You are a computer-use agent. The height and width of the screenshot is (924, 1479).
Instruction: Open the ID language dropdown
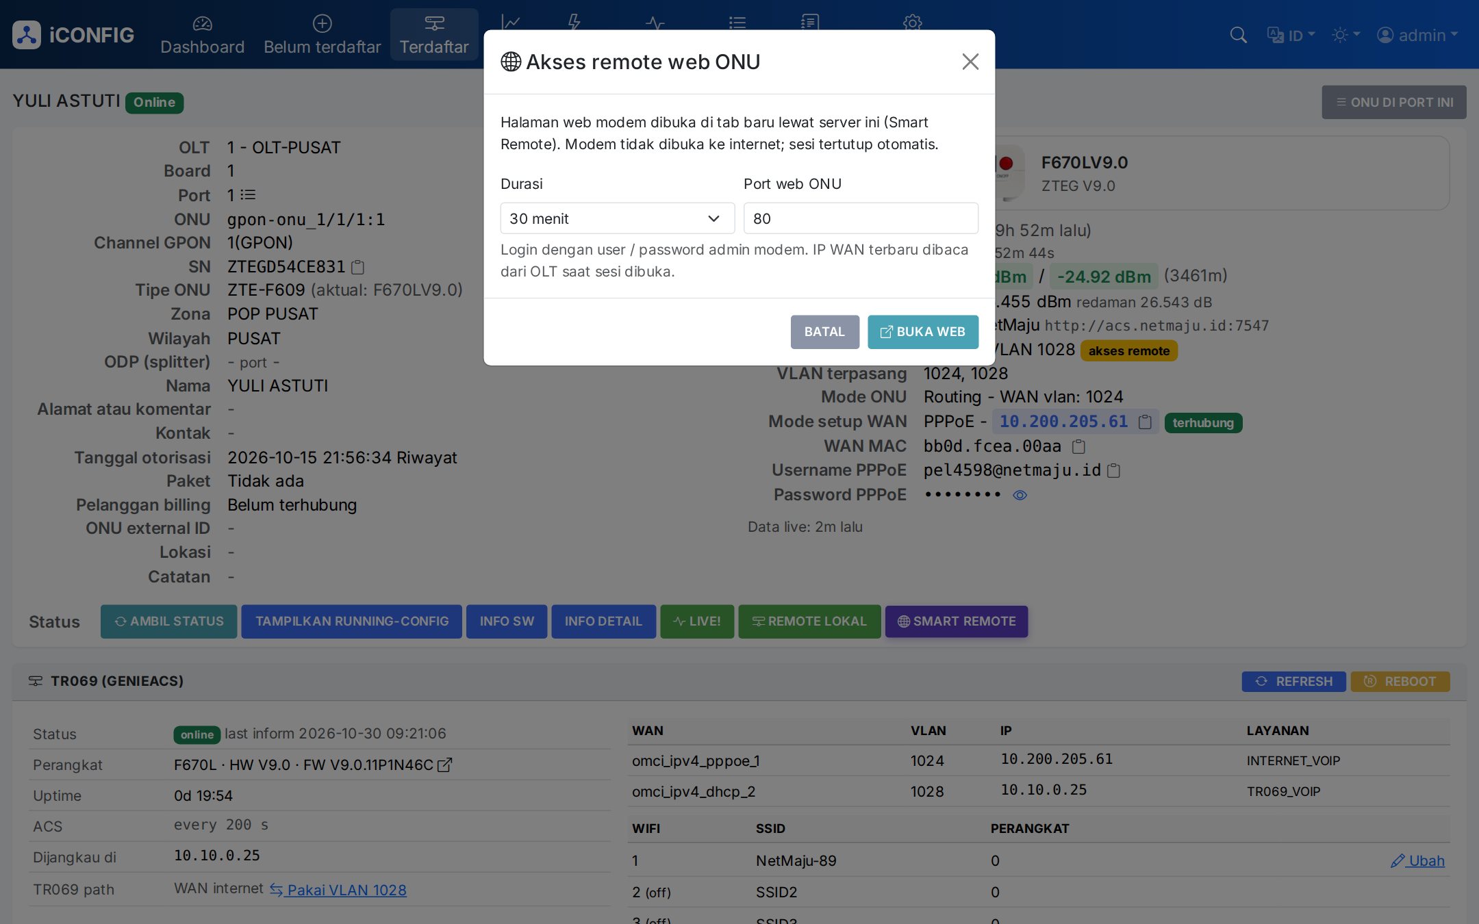(x=1291, y=35)
